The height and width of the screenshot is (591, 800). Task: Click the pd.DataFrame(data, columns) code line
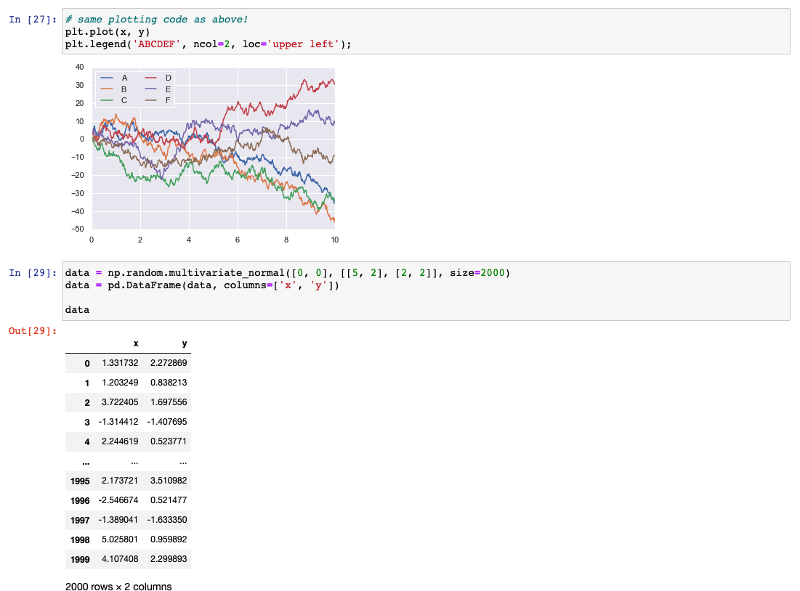click(x=202, y=285)
